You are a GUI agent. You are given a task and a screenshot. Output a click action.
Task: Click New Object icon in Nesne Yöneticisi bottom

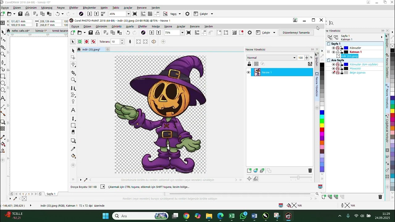coord(249,171)
